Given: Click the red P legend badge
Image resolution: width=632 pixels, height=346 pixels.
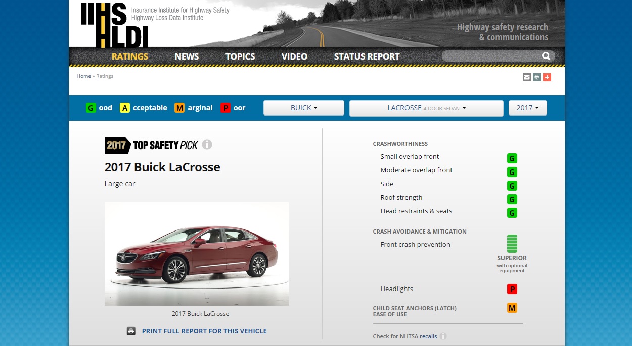Looking at the screenshot, I should tap(225, 108).
